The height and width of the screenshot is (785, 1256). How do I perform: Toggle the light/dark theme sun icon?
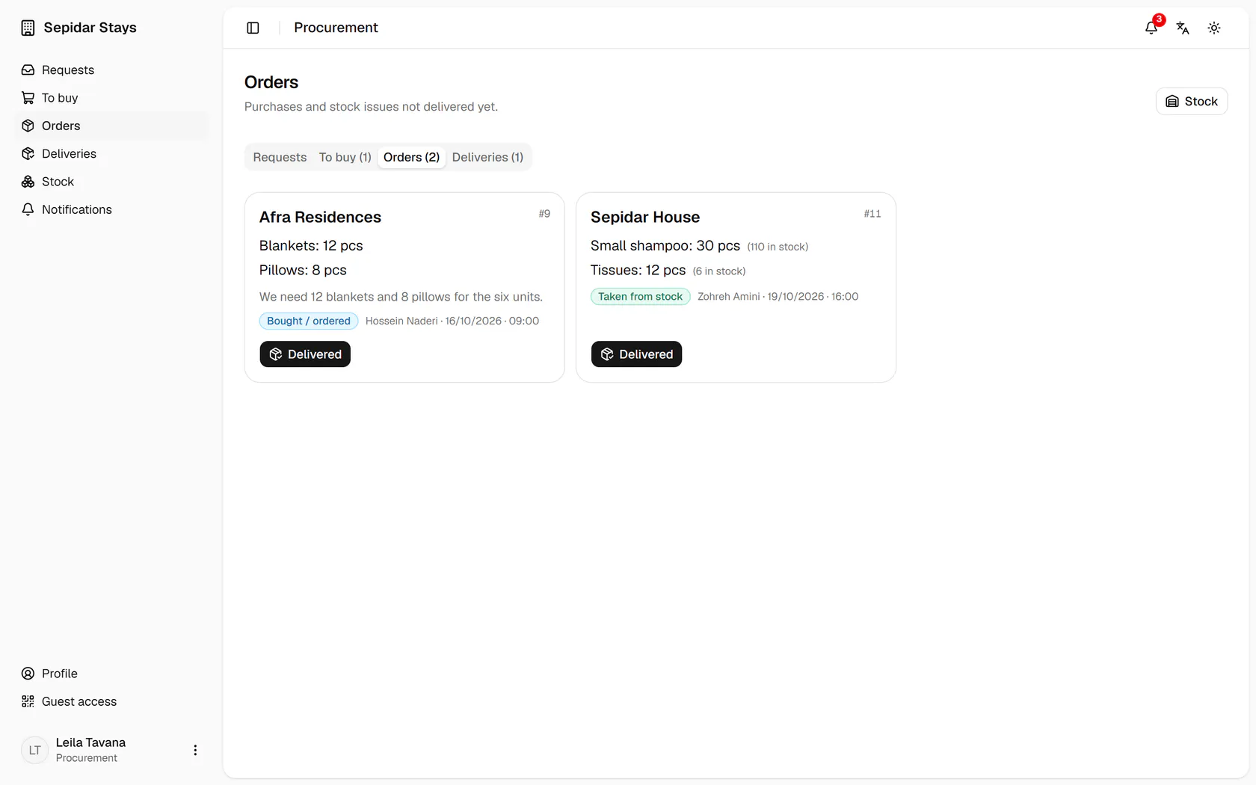[x=1214, y=28]
